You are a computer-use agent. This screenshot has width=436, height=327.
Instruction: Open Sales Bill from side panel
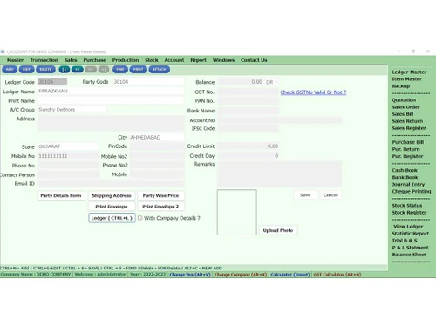pyautogui.click(x=403, y=114)
